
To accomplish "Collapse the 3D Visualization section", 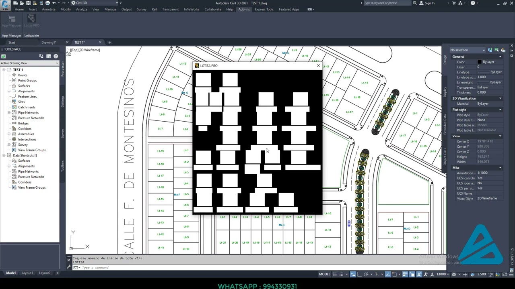I will [500, 98].
